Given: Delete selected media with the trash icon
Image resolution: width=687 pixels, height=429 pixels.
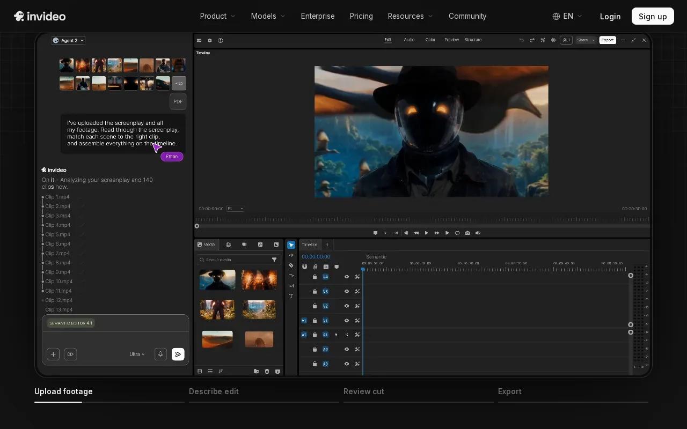Looking at the screenshot, I should pyautogui.click(x=267, y=371).
